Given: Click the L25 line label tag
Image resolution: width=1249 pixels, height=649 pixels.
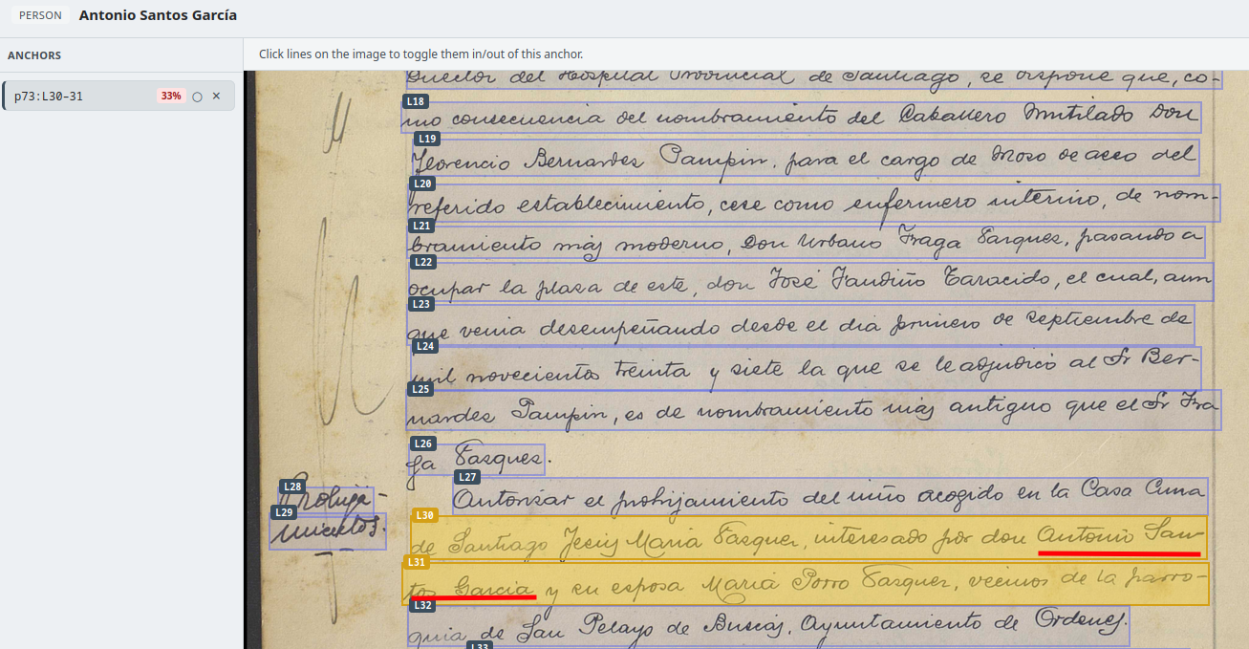Looking at the screenshot, I should pyautogui.click(x=420, y=389).
